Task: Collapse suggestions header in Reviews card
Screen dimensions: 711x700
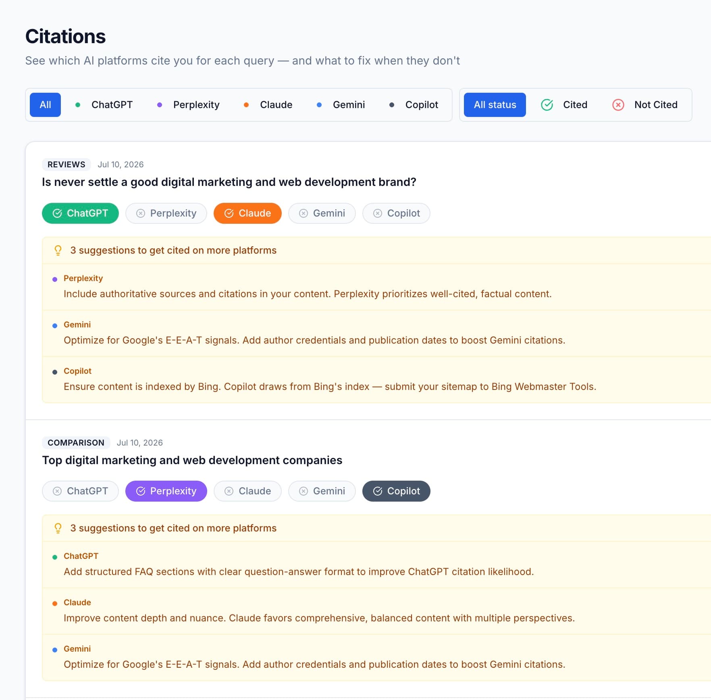Action: [376, 250]
